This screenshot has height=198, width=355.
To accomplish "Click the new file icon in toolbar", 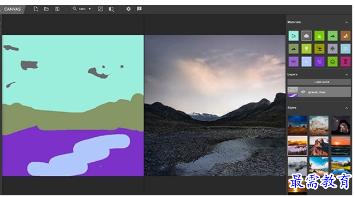I will [36, 9].
